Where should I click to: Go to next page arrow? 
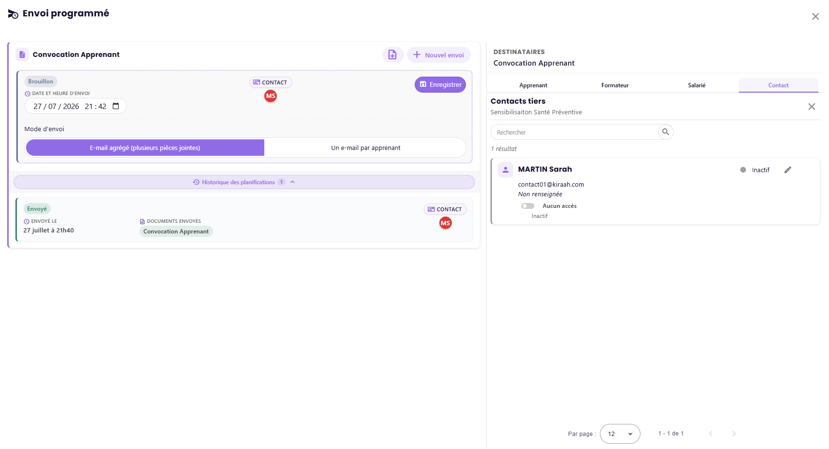[x=734, y=434]
